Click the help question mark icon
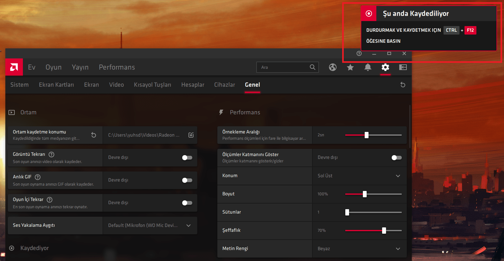 pos(359,53)
